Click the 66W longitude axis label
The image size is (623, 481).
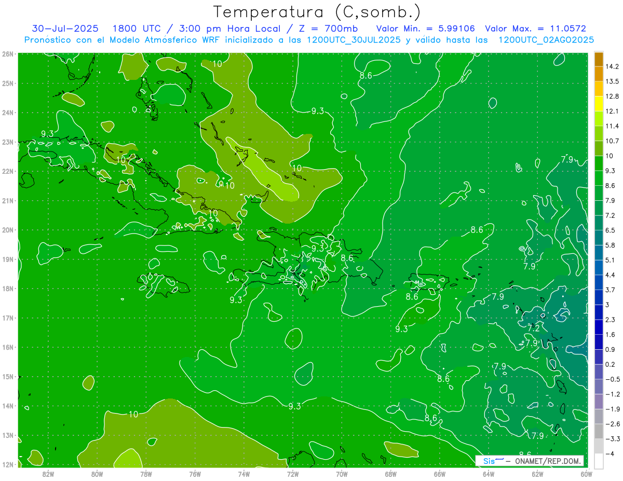[x=439, y=474]
